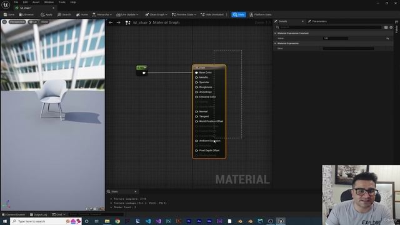Open the Asset menu
The height and width of the screenshot is (225, 400).
point(36,2)
